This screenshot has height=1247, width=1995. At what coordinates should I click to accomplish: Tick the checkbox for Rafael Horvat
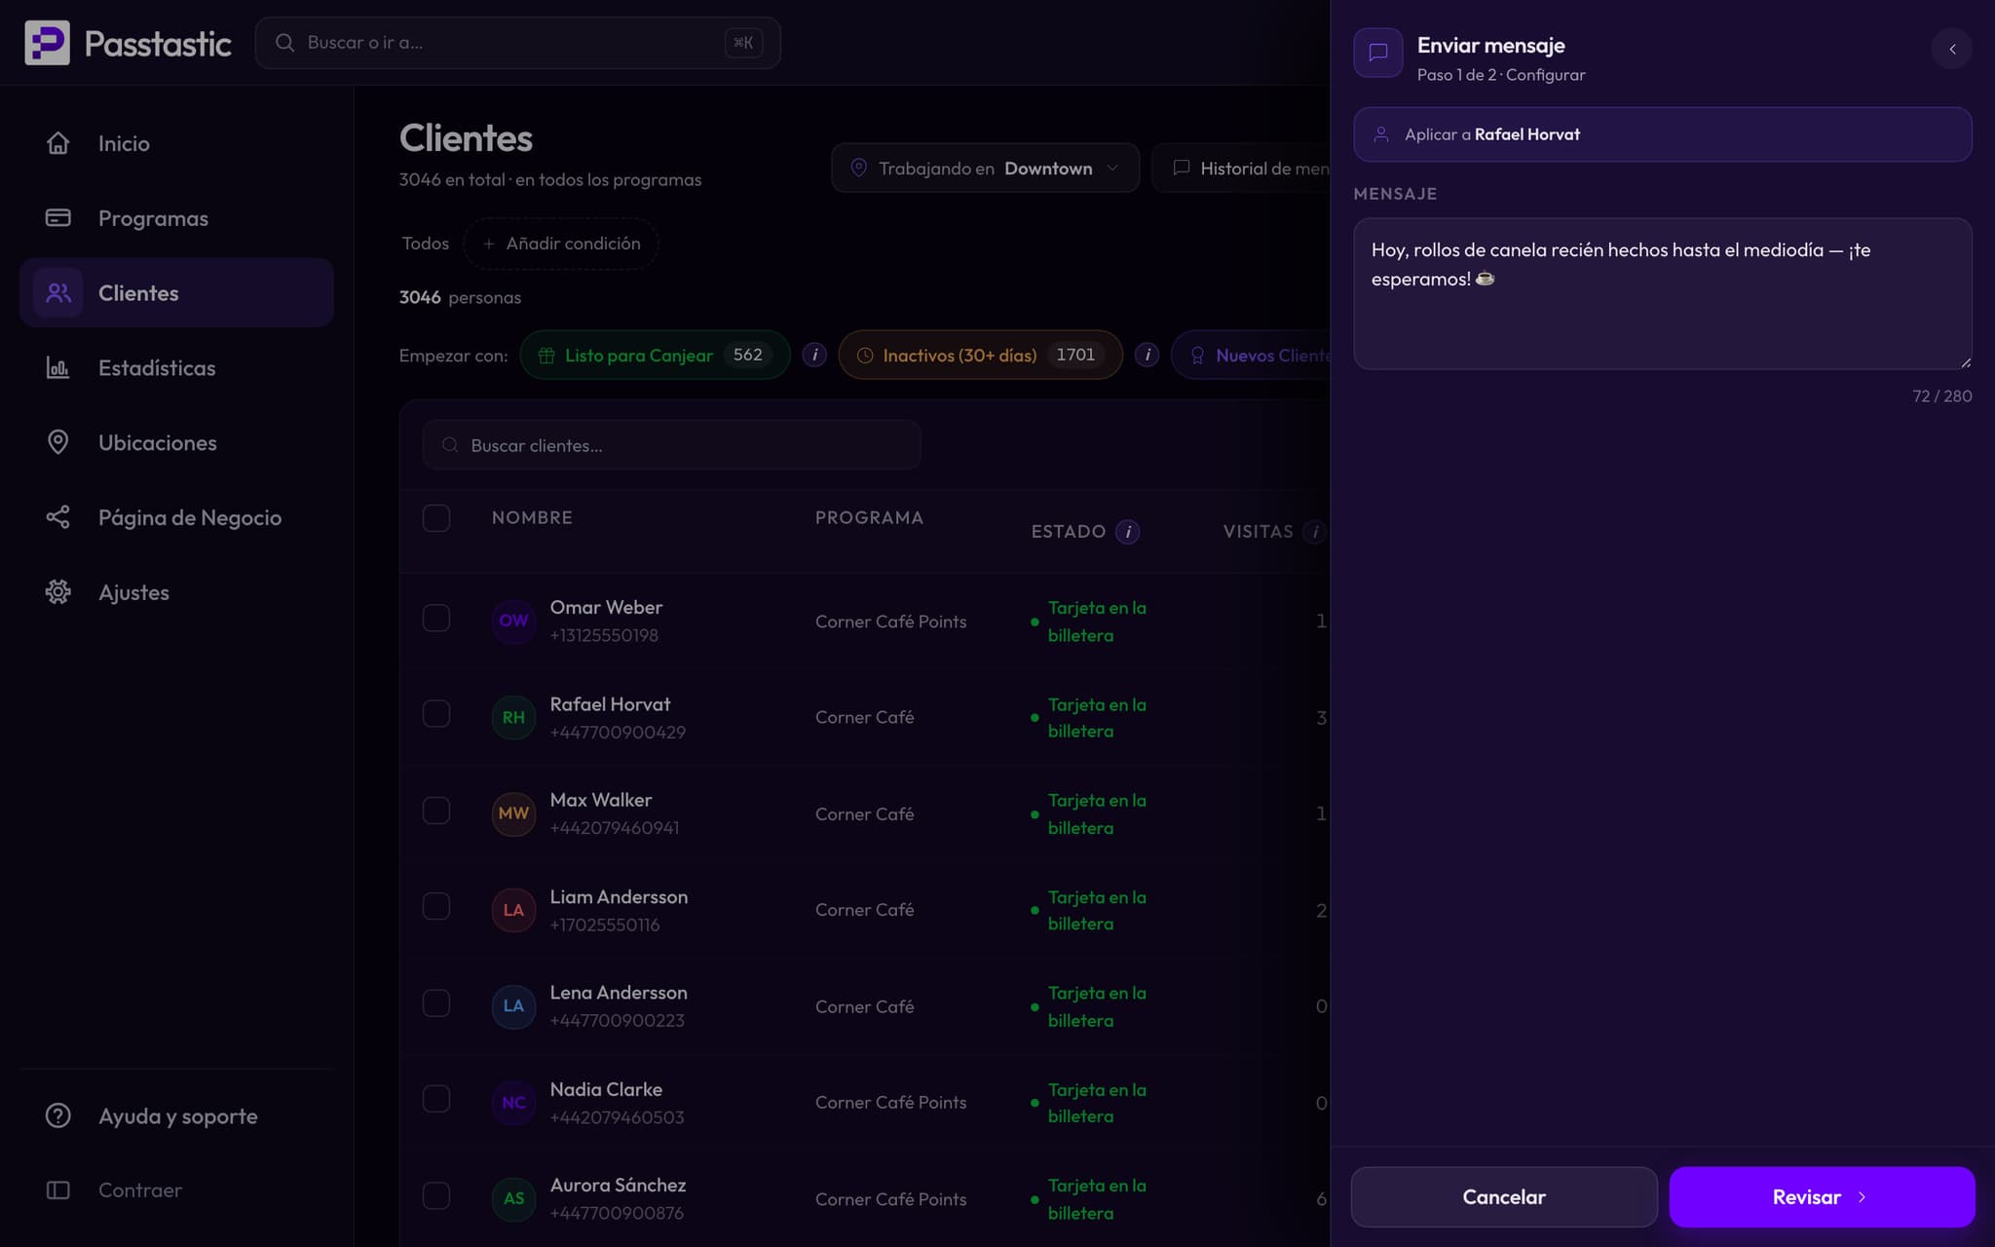pos(436,714)
